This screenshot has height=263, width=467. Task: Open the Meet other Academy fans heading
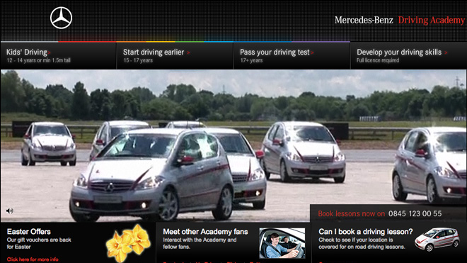[205, 232]
